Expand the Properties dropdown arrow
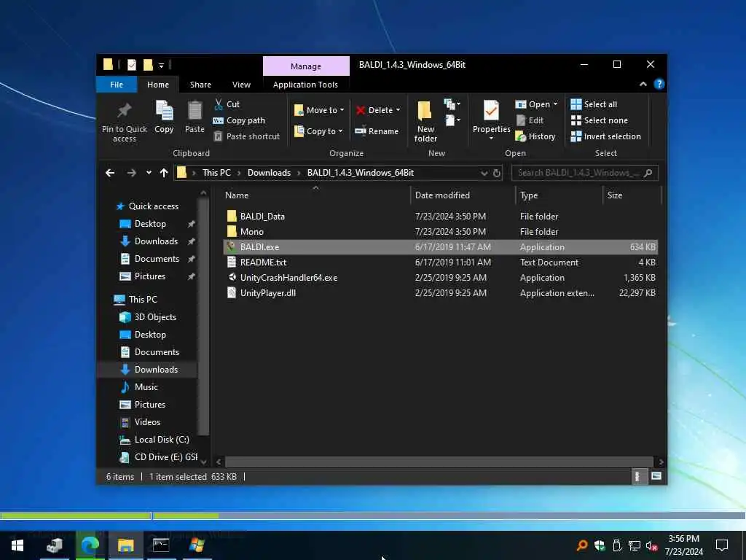The image size is (746, 560). 491,139
